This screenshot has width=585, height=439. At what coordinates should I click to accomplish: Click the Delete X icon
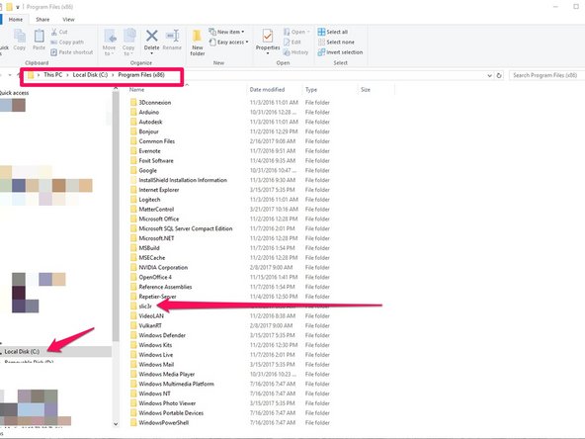click(x=152, y=36)
